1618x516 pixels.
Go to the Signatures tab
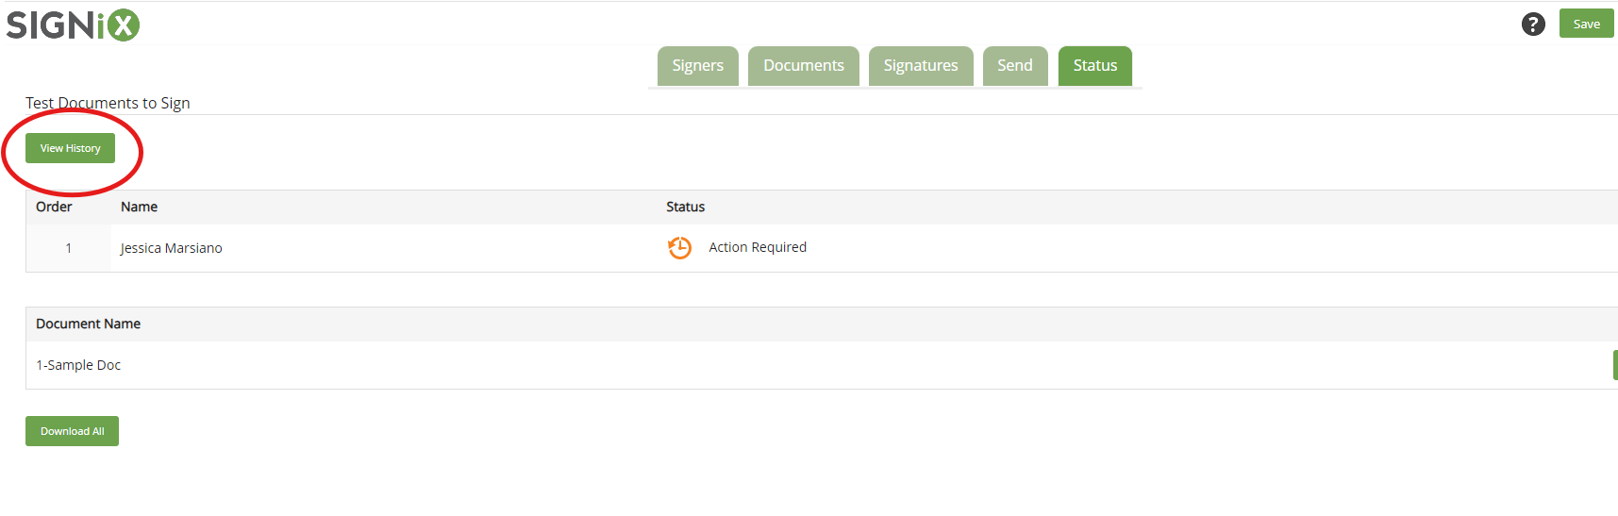click(921, 66)
